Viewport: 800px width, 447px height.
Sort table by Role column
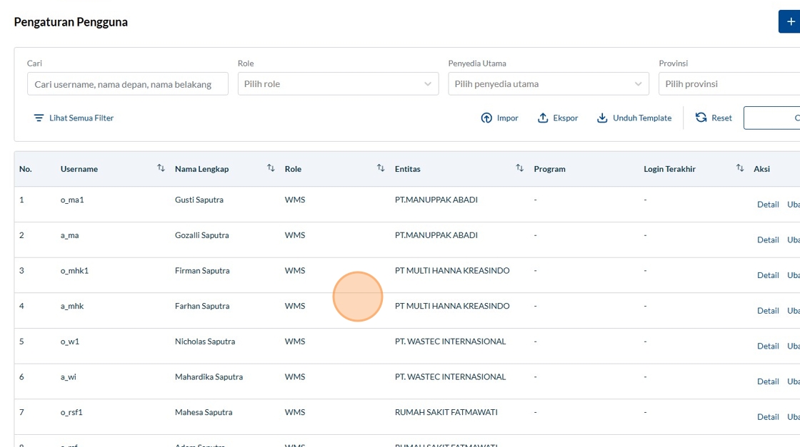pos(381,168)
